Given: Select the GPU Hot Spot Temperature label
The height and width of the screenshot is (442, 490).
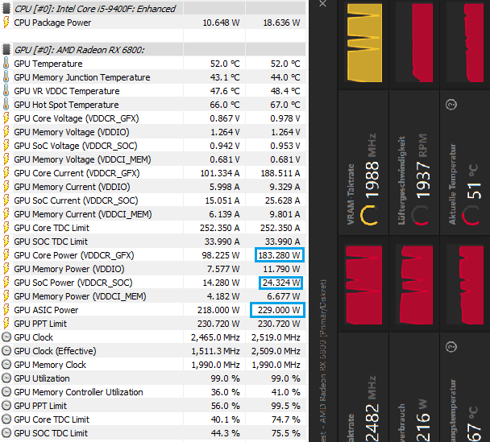Looking at the screenshot, I should click(66, 105).
